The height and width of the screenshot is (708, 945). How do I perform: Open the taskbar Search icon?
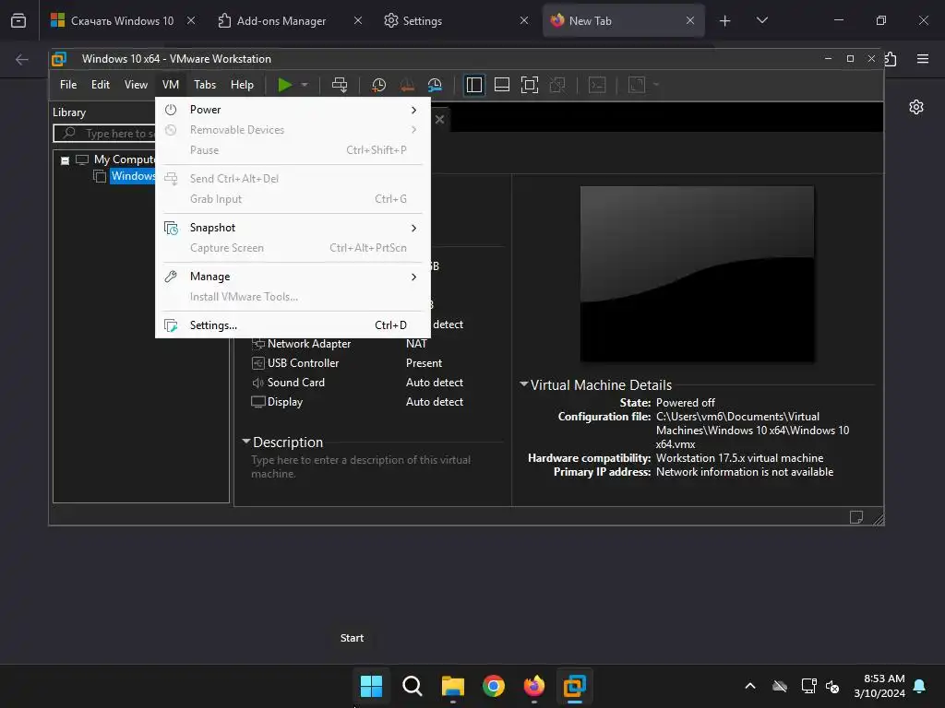413,686
